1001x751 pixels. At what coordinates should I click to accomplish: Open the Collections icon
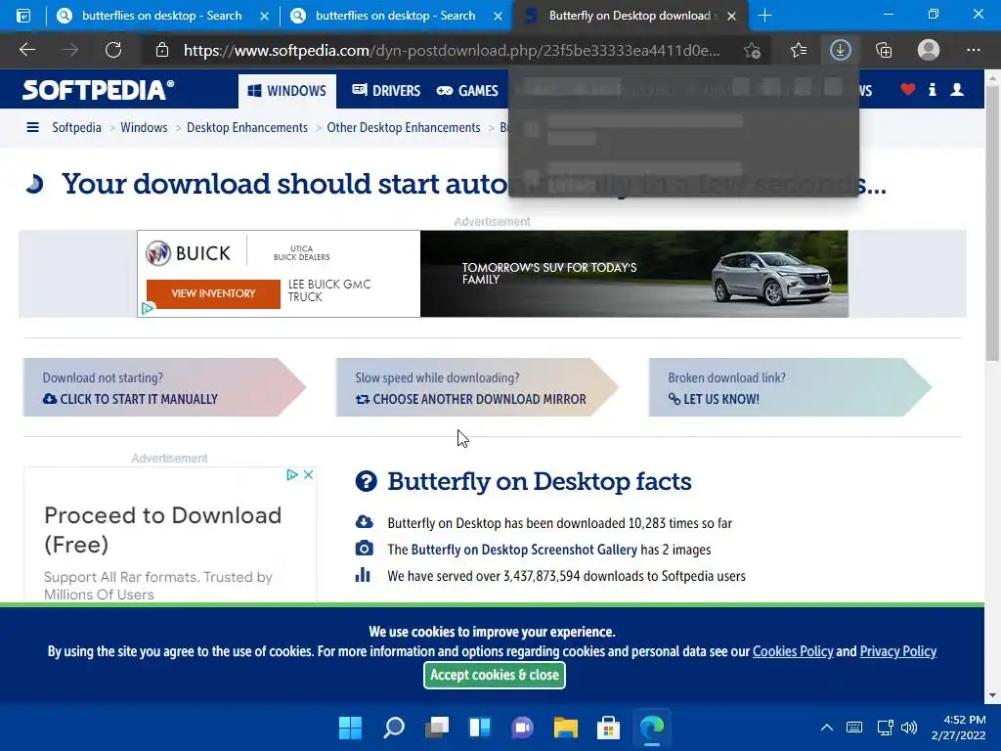(x=884, y=50)
